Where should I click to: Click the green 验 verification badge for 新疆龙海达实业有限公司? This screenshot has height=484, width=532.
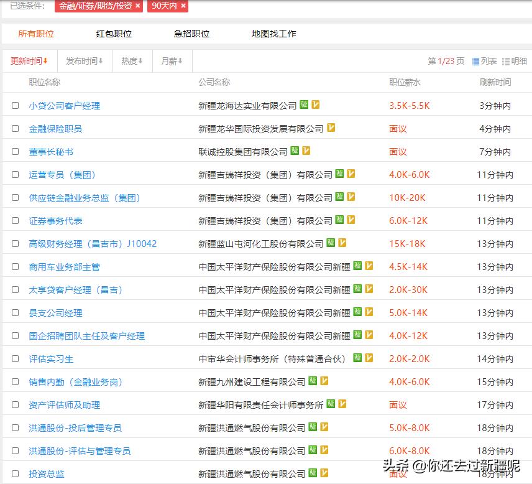pyautogui.click(x=303, y=105)
